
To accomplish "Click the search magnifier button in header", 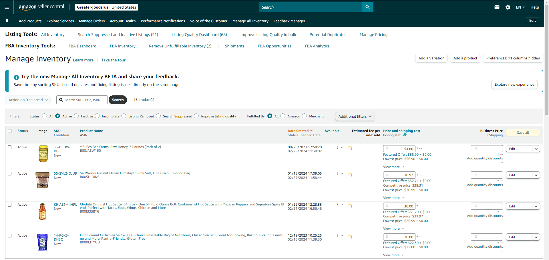I will pos(367,7).
